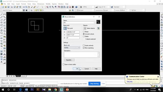Image resolution: width=163 pixels, height=92 pixels.
Task: Click the X base point input field
Action: point(73,32)
